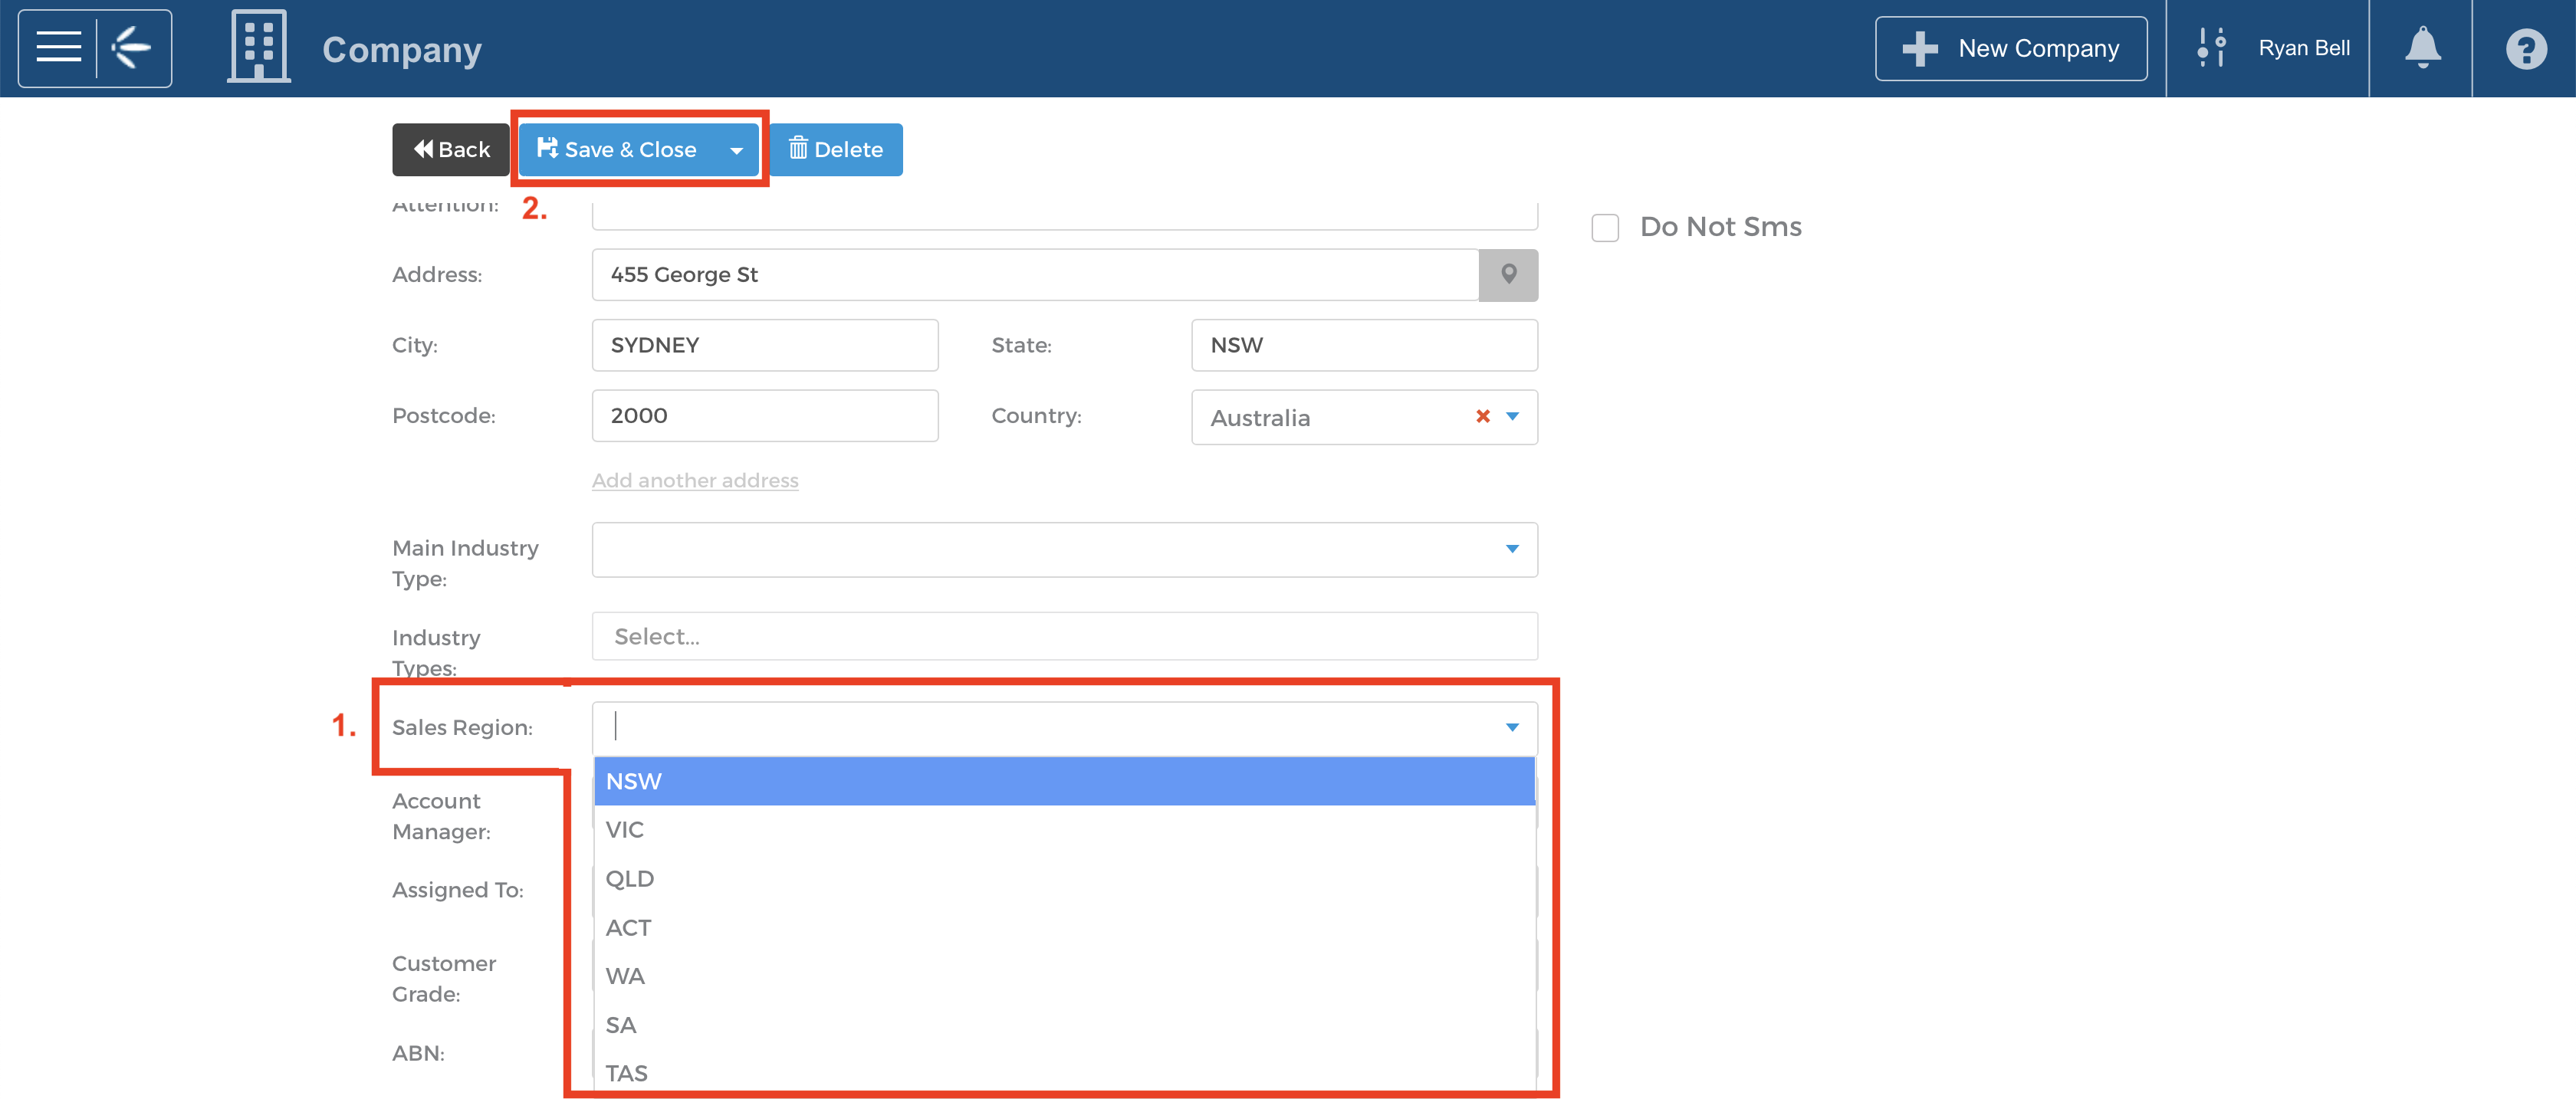2576x1099 pixels.
Task: Open the Save & Close dropdown arrow
Action: (737, 150)
